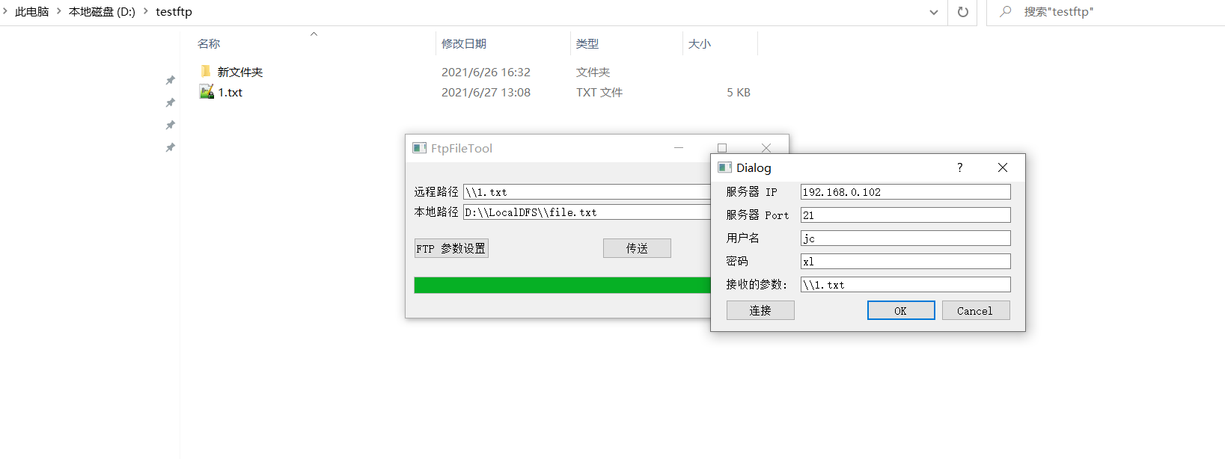Click the 文件夹 type cell
The image size is (1225, 459).
point(593,73)
